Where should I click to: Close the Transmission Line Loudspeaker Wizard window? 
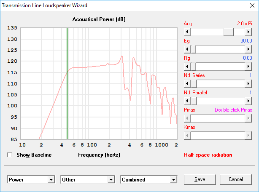(x=252, y=5)
